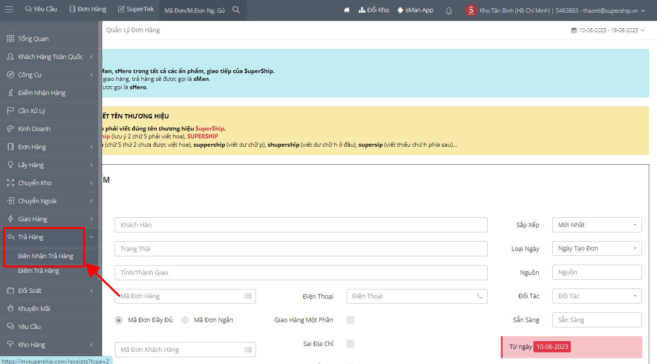Click the Khách Hàng Toàn Quốc user icon
Screen dimensions: 657x364
tap(10, 57)
